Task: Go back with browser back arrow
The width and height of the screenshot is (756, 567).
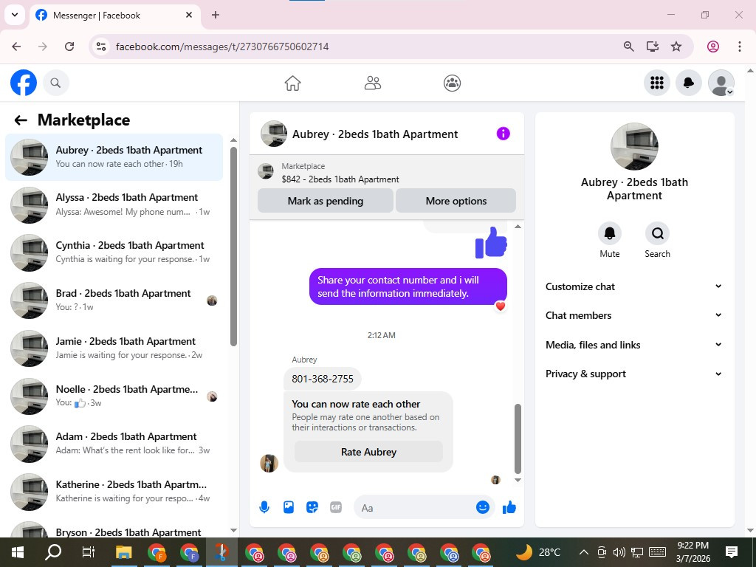Action: pyautogui.click(x=16, y=47)
